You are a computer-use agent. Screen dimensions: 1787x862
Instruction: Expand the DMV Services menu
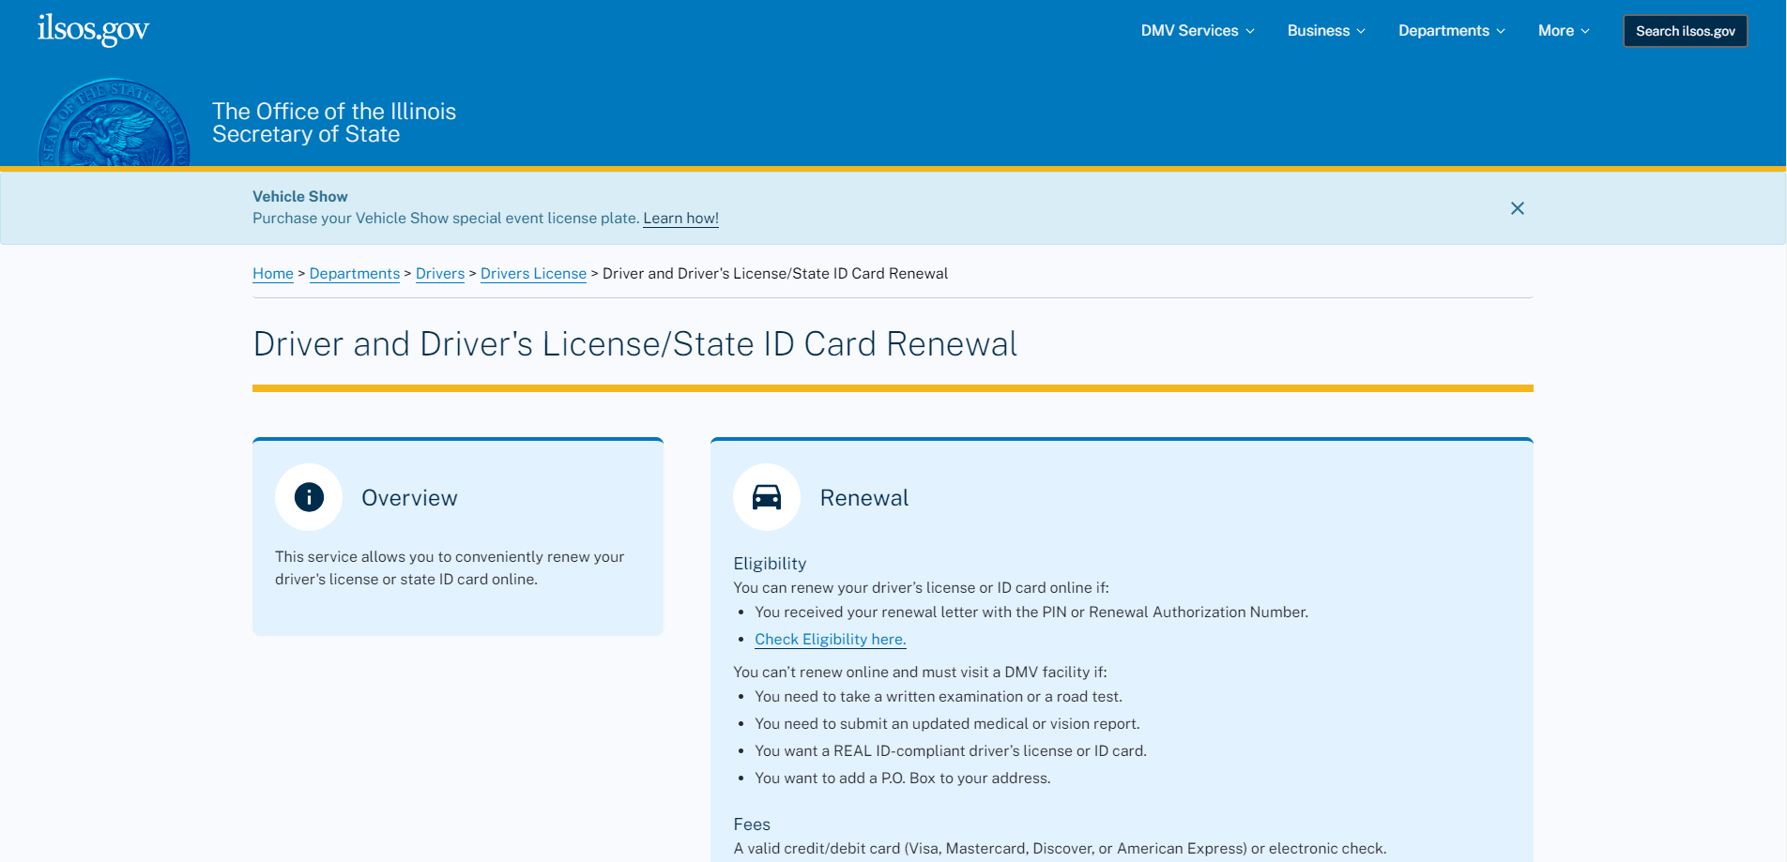pyautogui.click(x=1198, y=31)
